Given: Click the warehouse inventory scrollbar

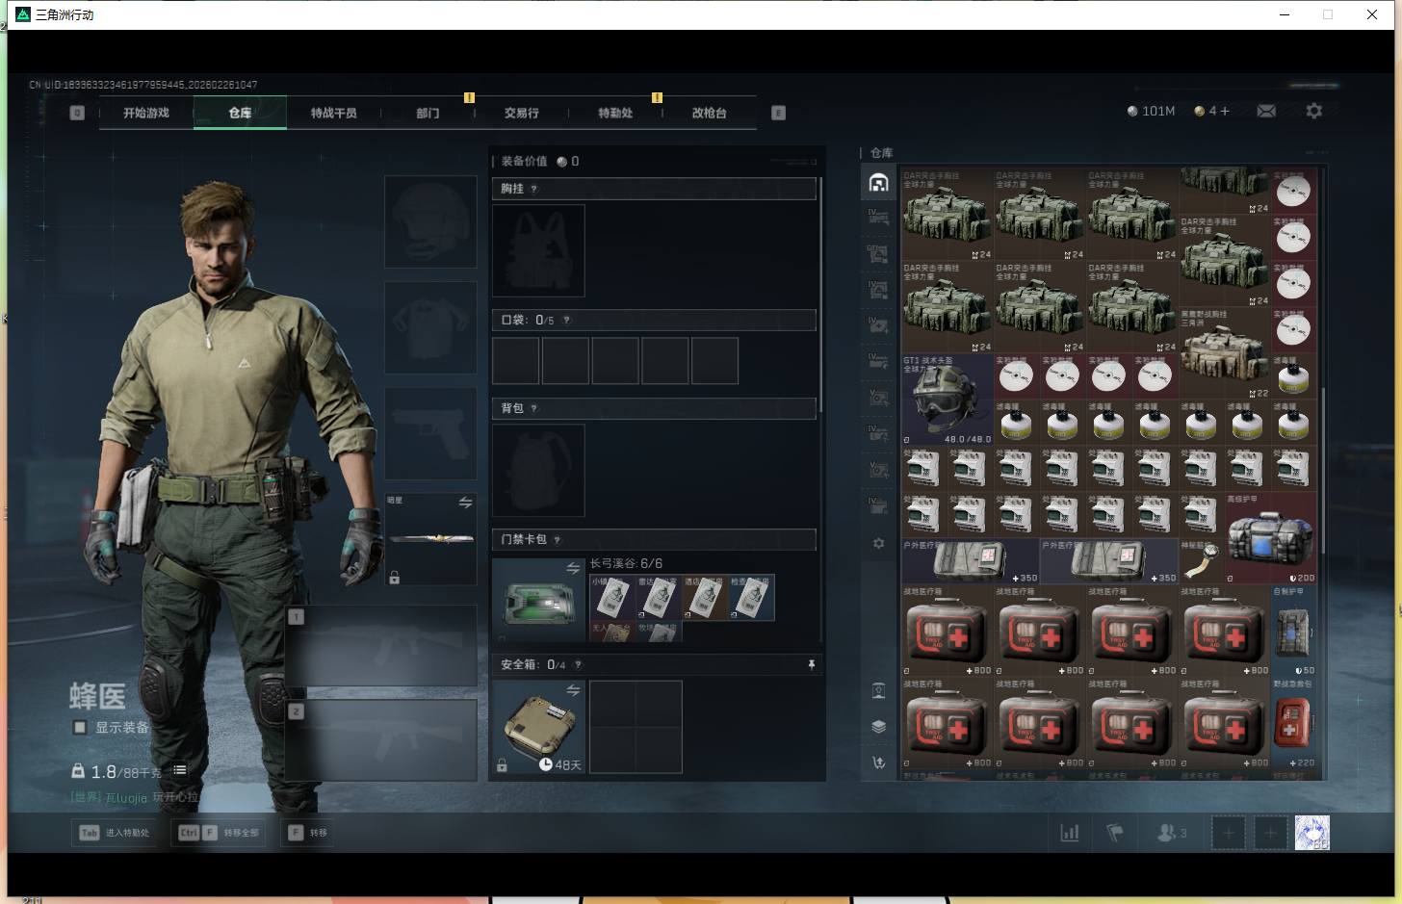Looking at the screenshot, I should [1325, 472].
